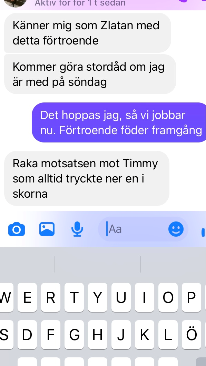
Task: Tap the microphone voice message icon
Action: click(x=77, y=229)
